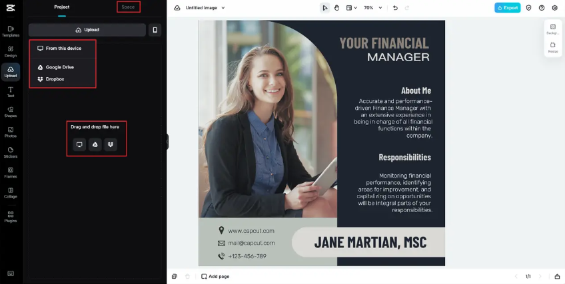Switch to the Project tab
The width and height of the screenshot is (565, 284).
pyautogui.click(x=62, y=7)
